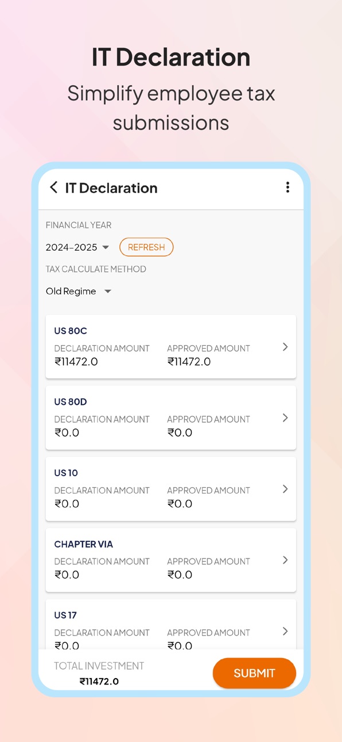
Task: Click the financial year dropdown arrow
Action: pyautogui.click(x=106, y=247)
